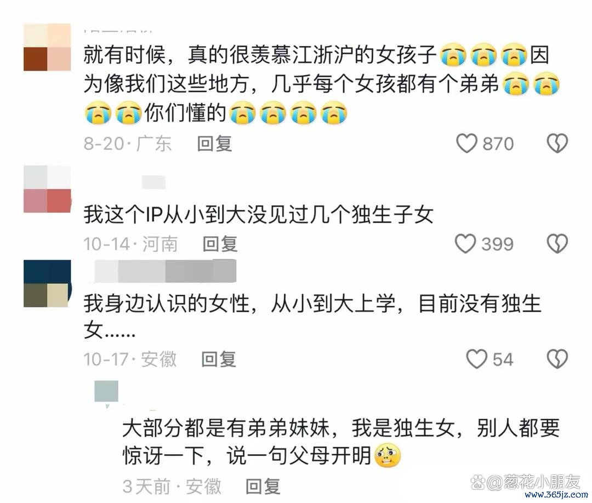Tap broken heart on the Henan comment
The width and height of the screenshot is (592, 503).
pos(557,244)
